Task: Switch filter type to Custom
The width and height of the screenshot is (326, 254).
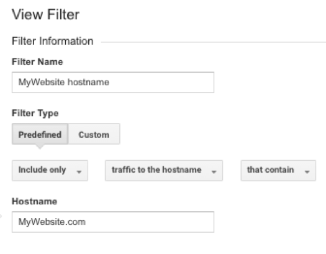Action: coord(94,134)
